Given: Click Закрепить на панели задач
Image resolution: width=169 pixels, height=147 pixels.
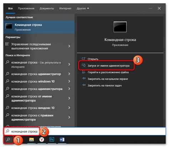Looking at the screenshot, I should pyautogui.click(x=104, y=86).
